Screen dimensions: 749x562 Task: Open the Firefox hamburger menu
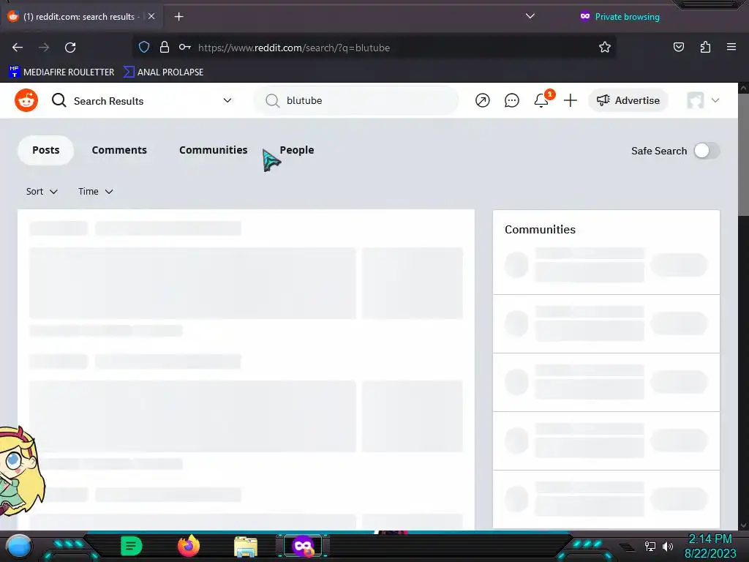(731, 47)
